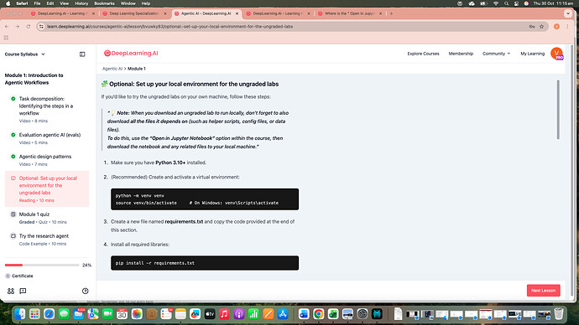Open Messages from the dock
579x325 pixels.
click(x=64, y=314)
